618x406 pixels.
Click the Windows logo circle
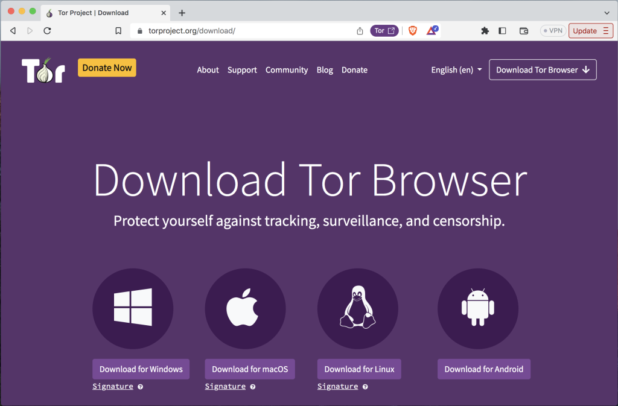coord(133,308)
